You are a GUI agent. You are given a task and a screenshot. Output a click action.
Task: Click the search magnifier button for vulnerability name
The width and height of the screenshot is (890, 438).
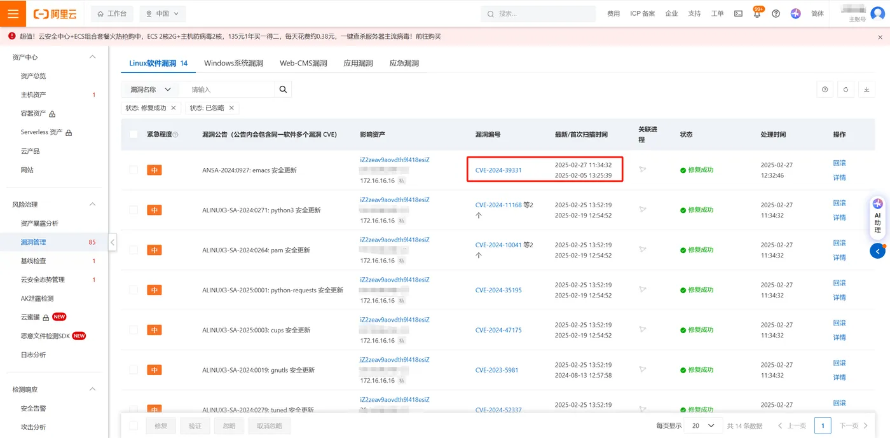[283, 90]
